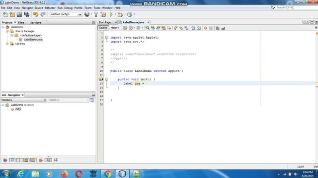Toggle Sort by Source in Navigator
The width and height of the screenshot is (318, 178).
tap(56, 160)
